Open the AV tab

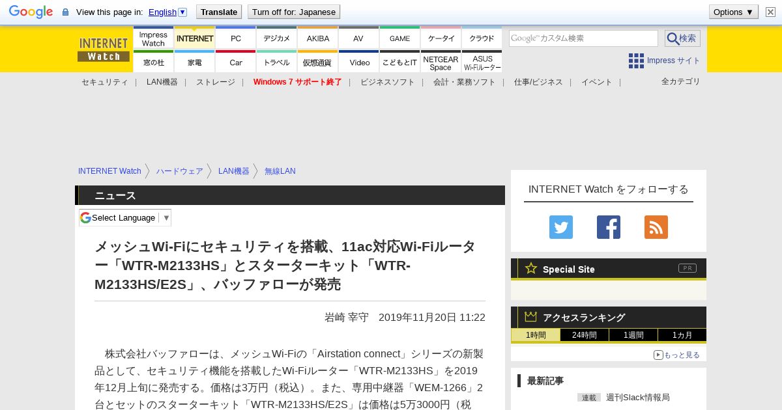pyautogui.click(x=358, y=39)
